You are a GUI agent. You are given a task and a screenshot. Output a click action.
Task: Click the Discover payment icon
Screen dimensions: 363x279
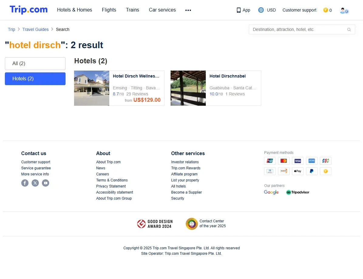(283, 171)
